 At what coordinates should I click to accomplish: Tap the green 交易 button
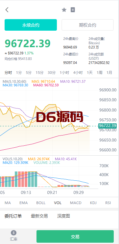click(x=75, y=236)
